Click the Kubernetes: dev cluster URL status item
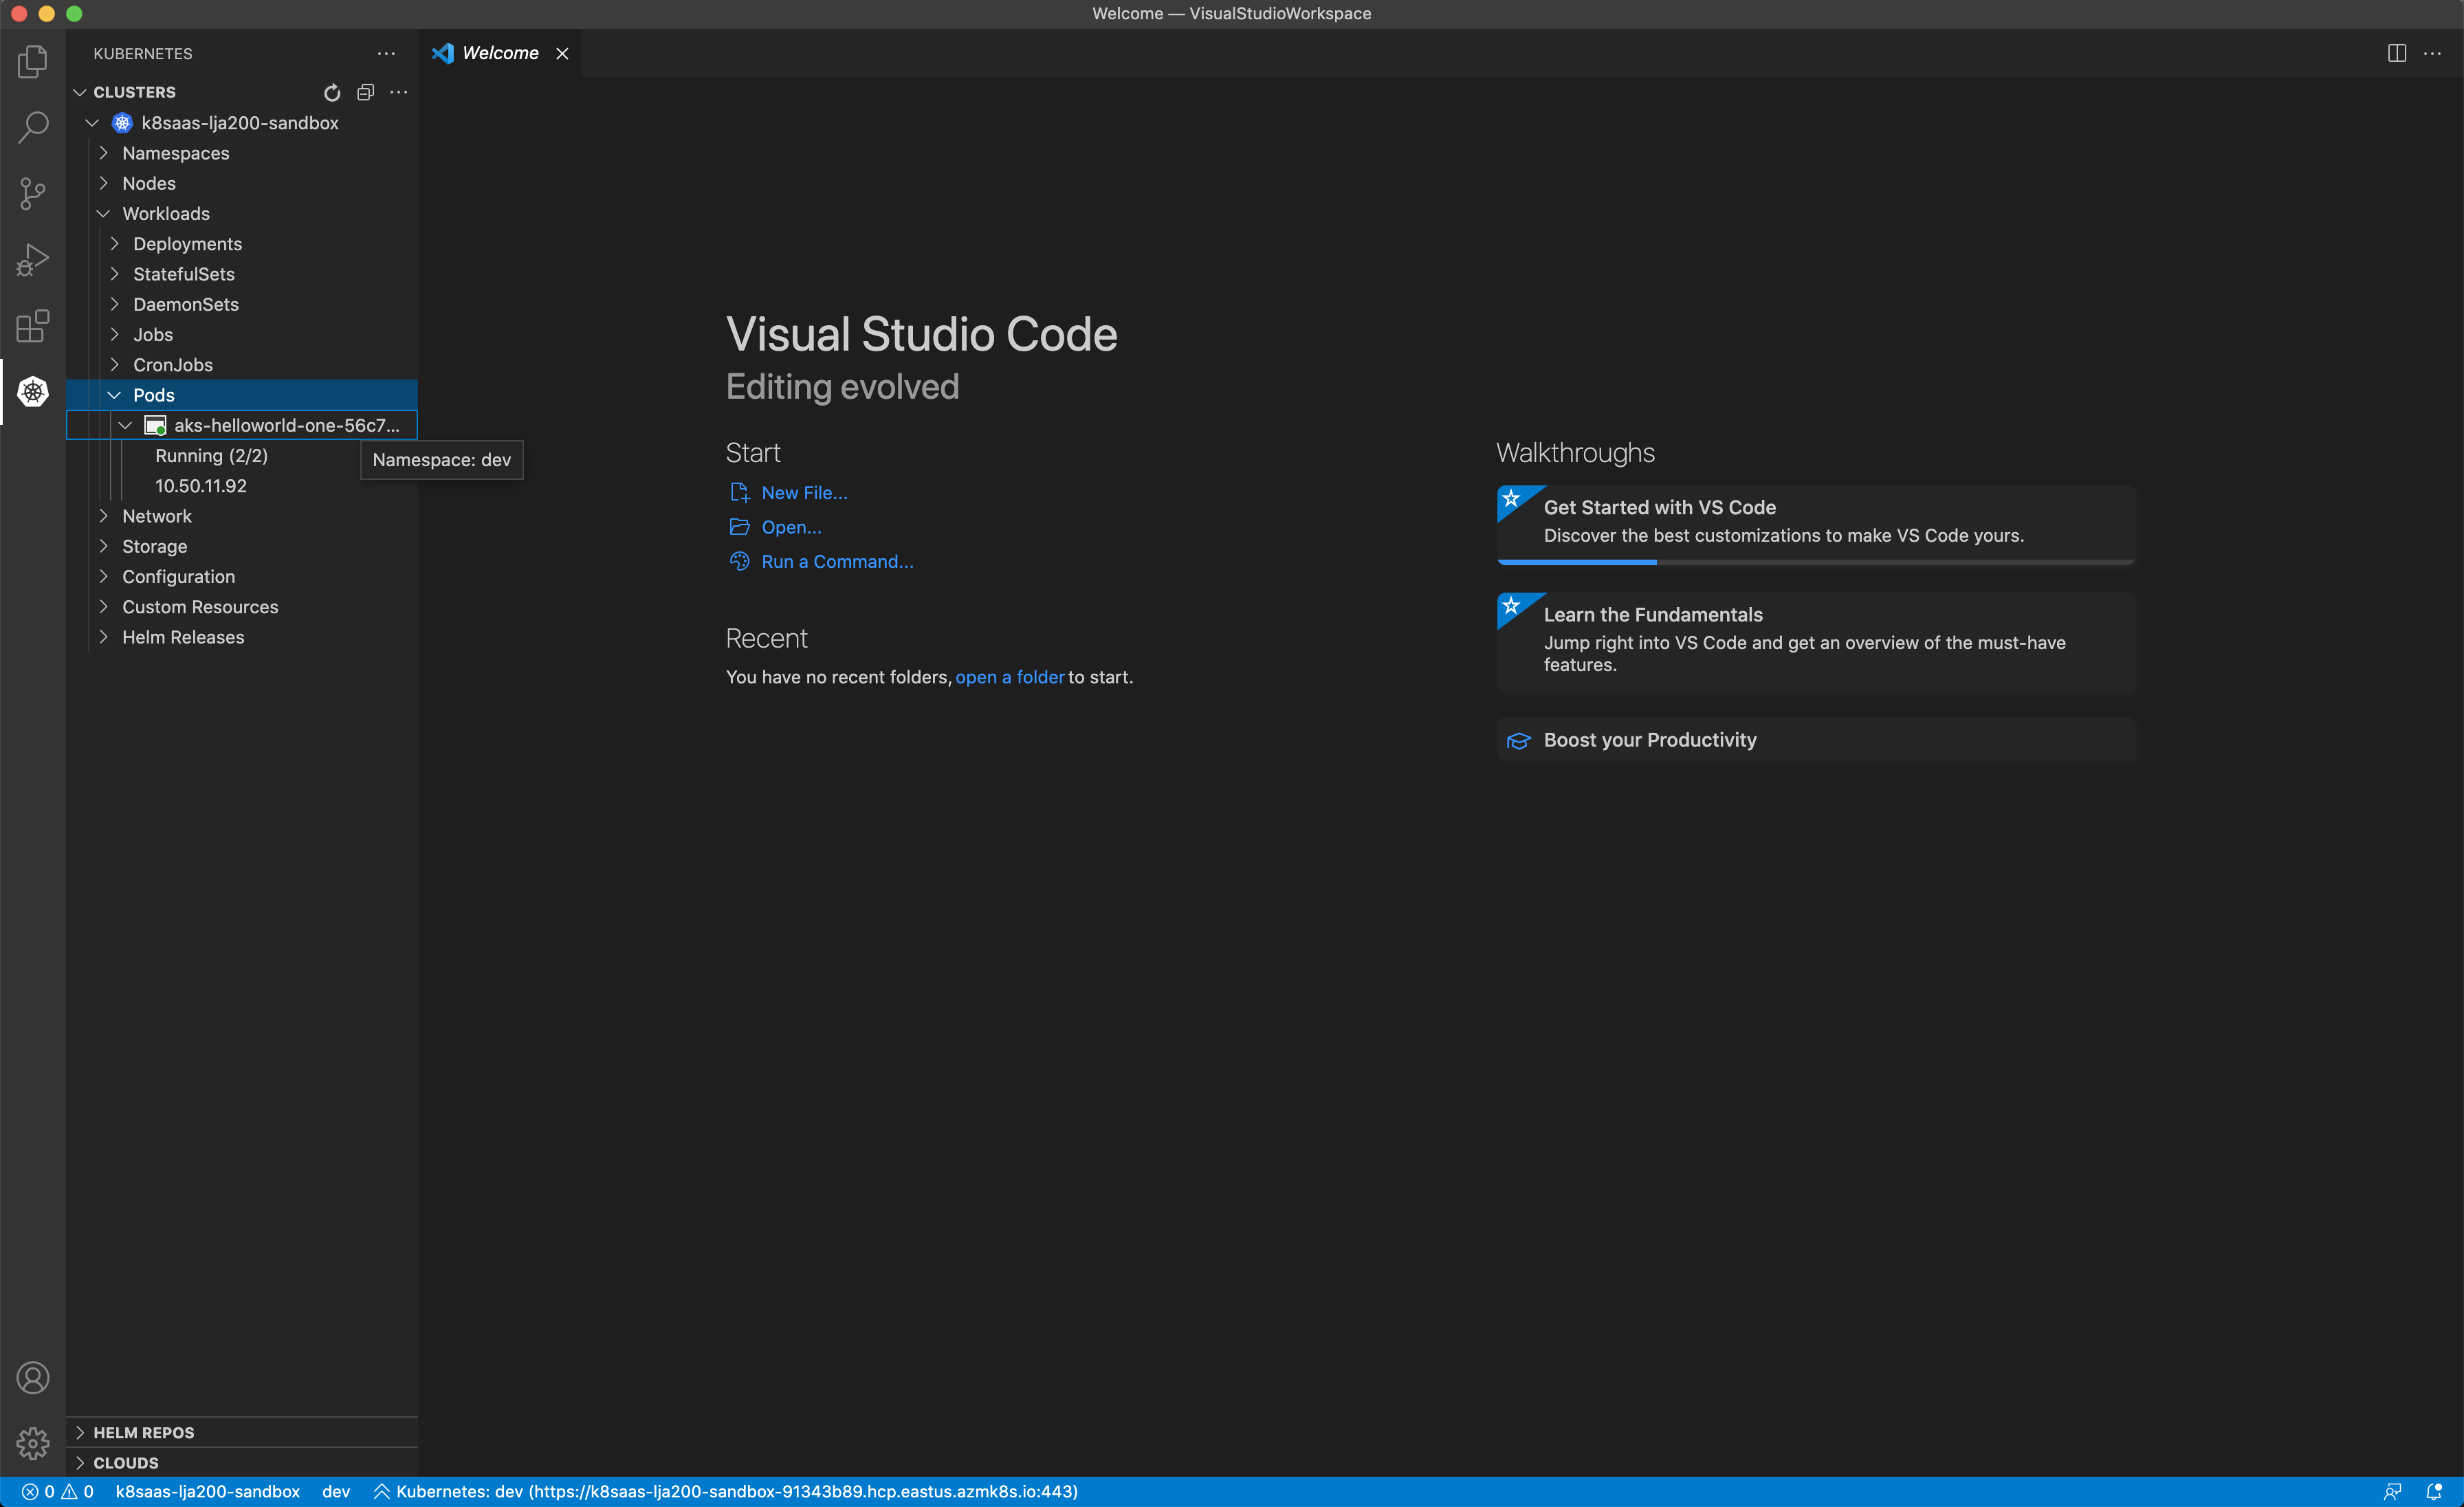 726,1491
